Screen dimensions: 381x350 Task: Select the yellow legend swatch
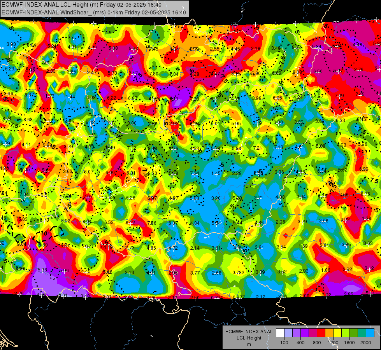pyautogui.click(x=337, y=333)
